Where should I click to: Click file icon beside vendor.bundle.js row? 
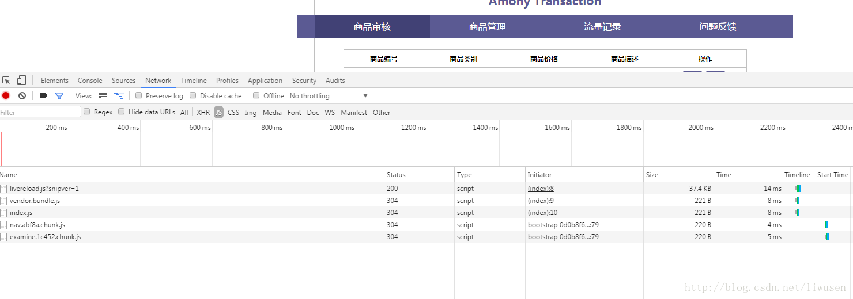coord(3,201)
